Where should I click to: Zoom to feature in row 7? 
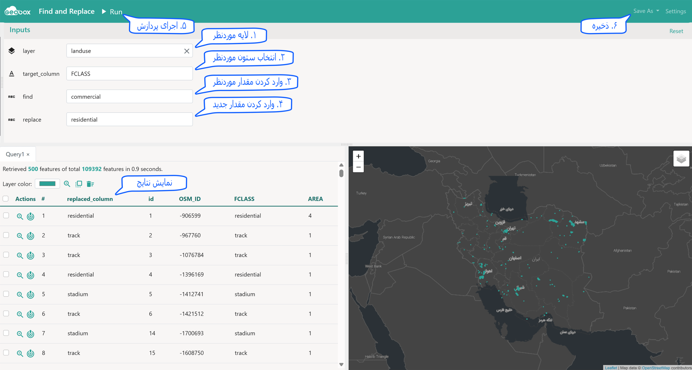click(20, 334)
